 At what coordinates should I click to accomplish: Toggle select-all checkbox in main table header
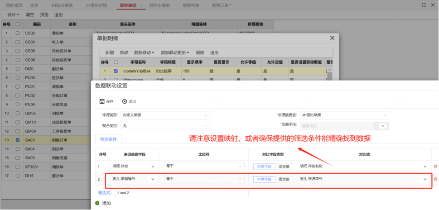pos(18,24)
